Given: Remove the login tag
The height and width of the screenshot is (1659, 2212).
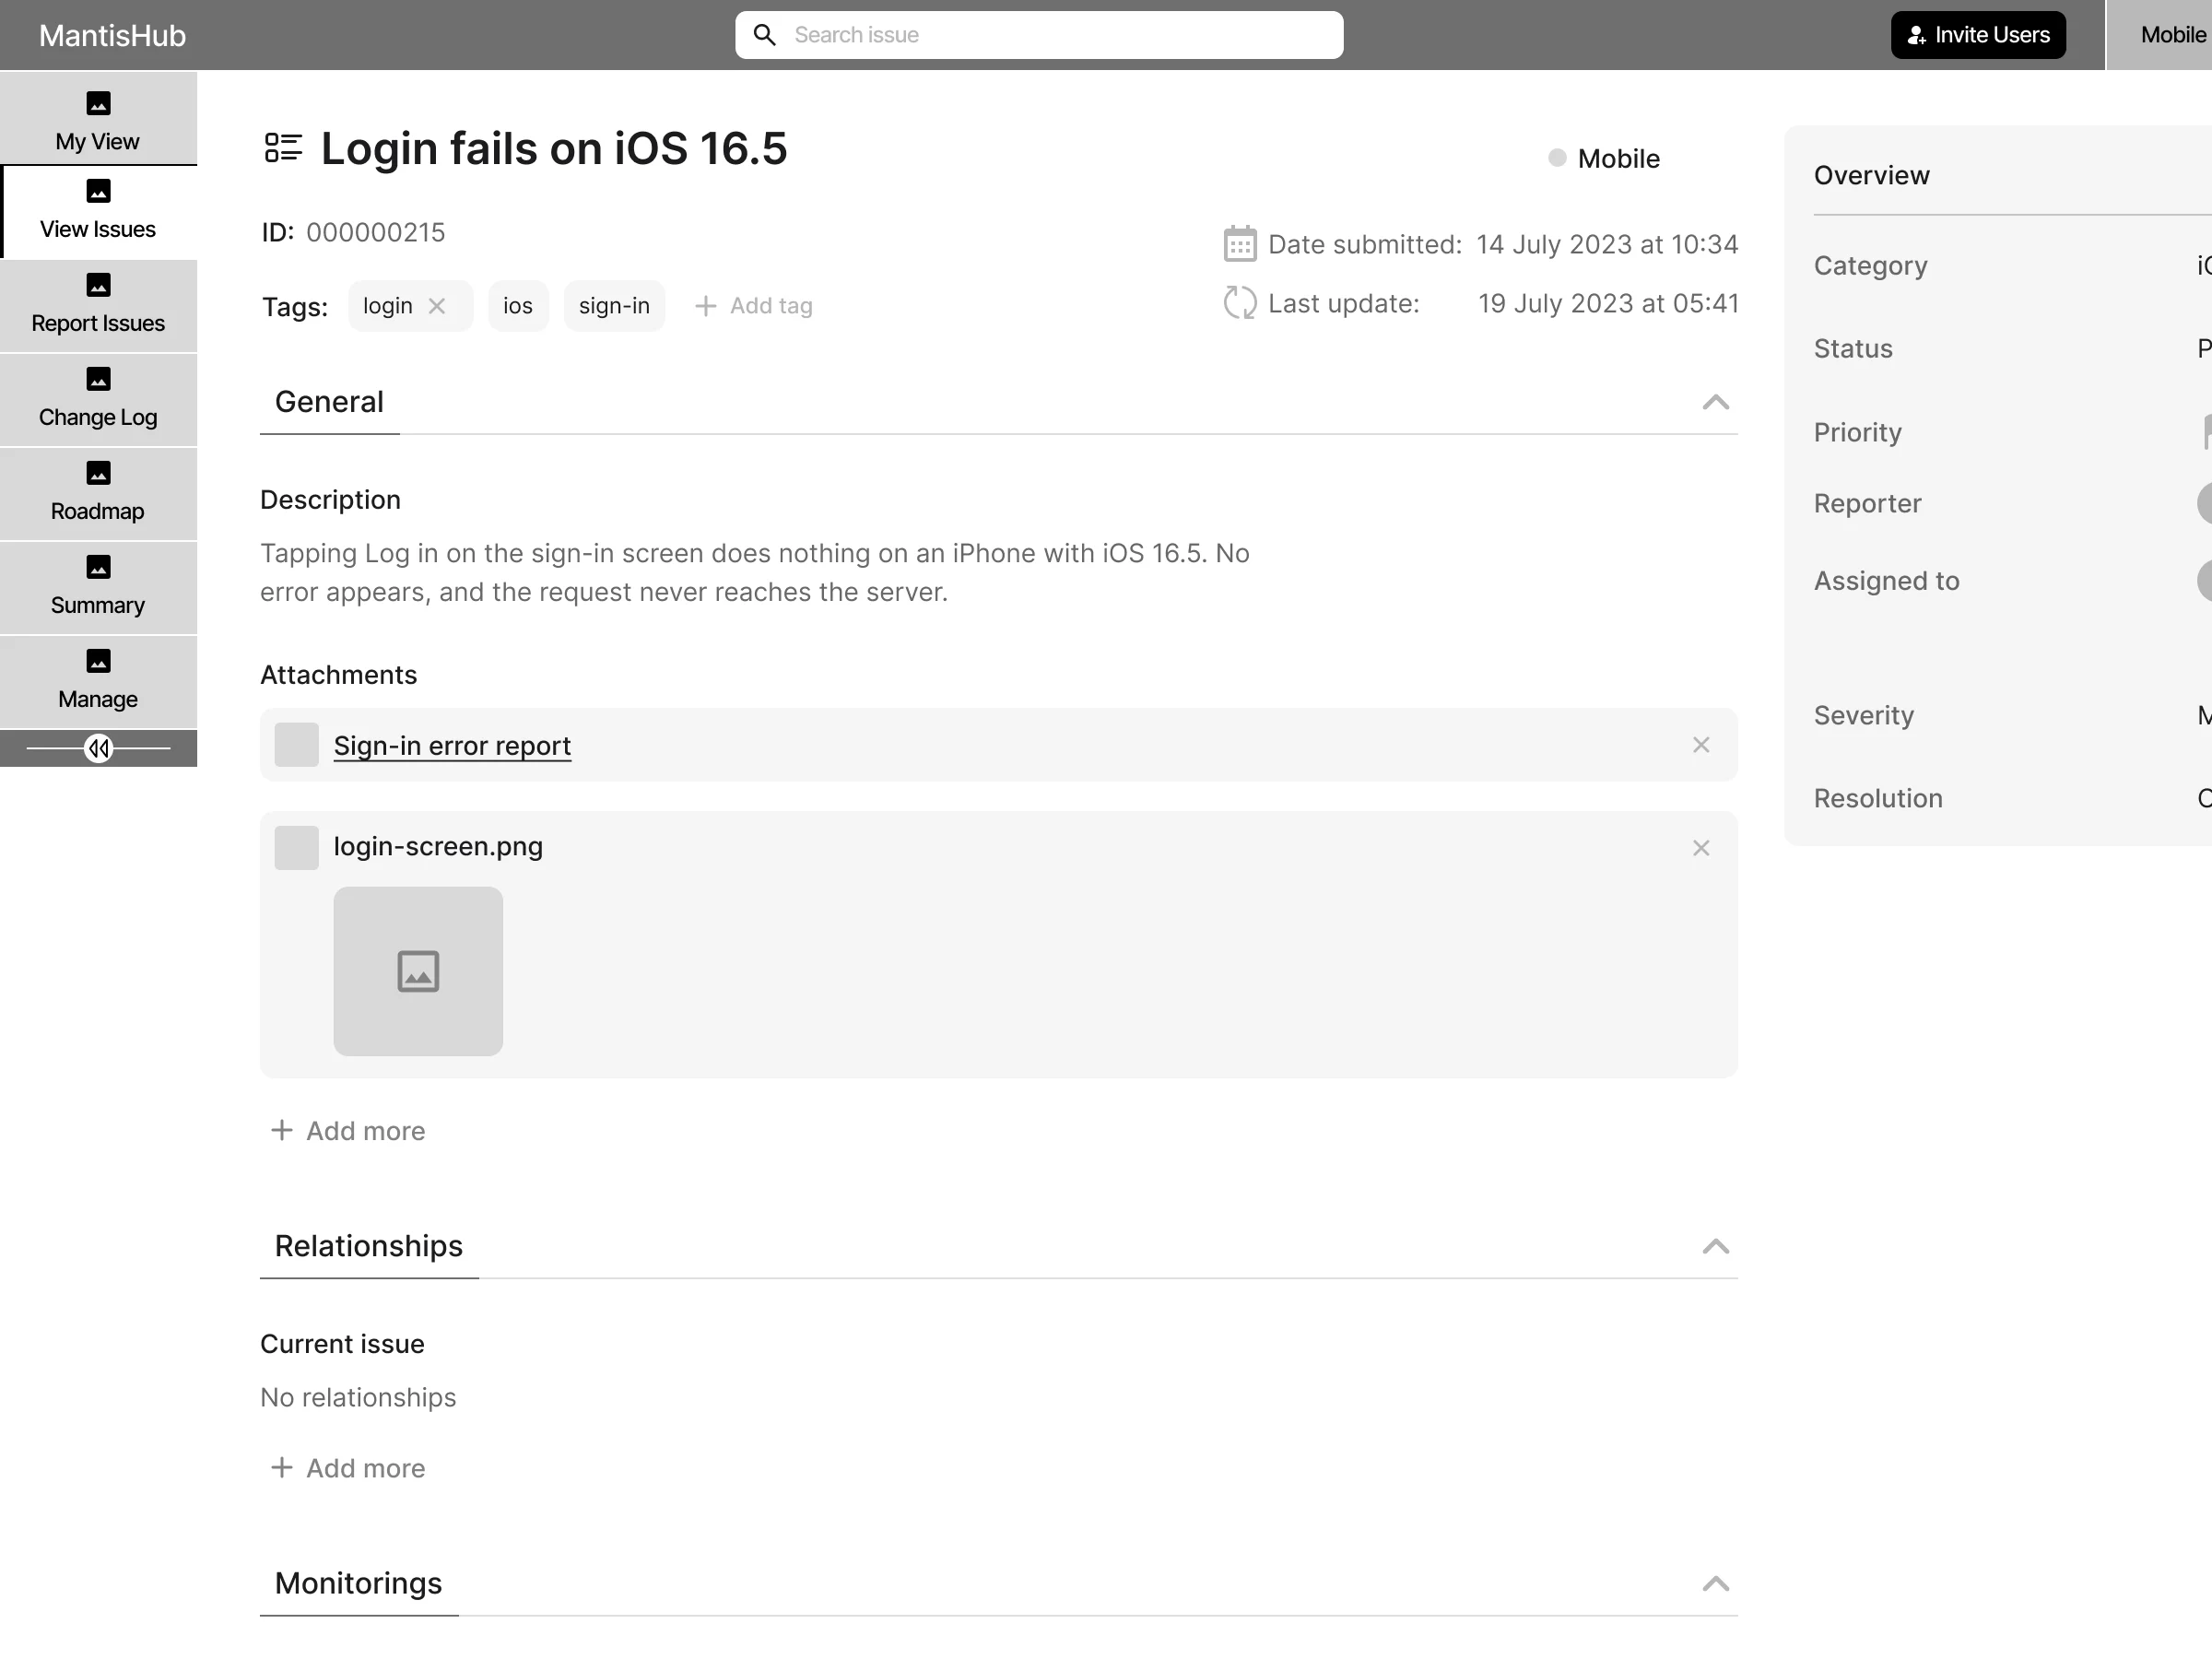Looking at the screenshot, I should [437, 306].
